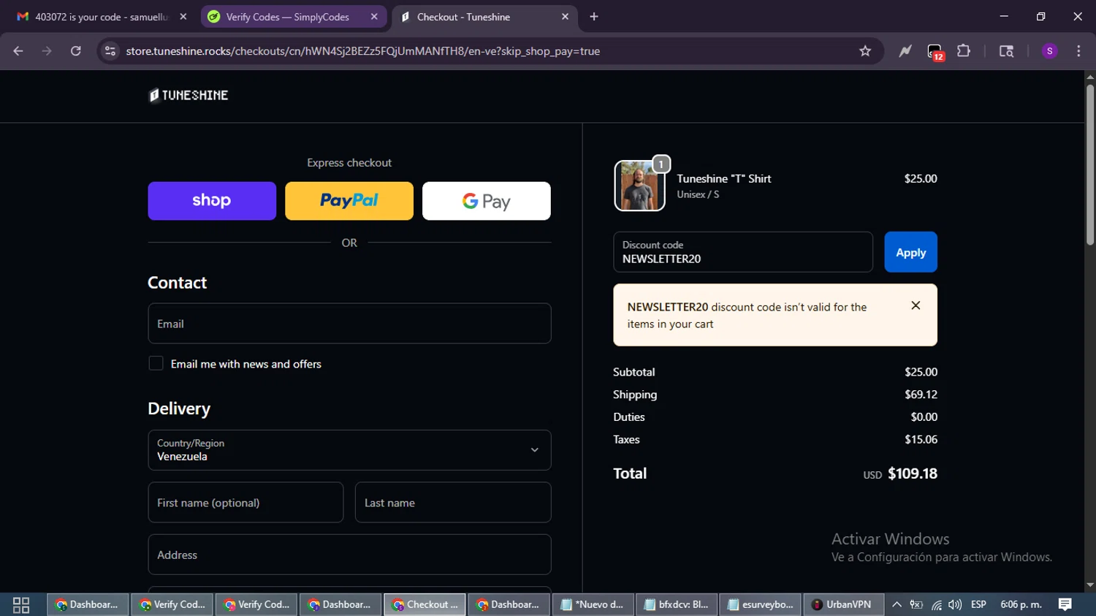
Task: Click the browser address bar URL
Action: (x=363, y=51)
